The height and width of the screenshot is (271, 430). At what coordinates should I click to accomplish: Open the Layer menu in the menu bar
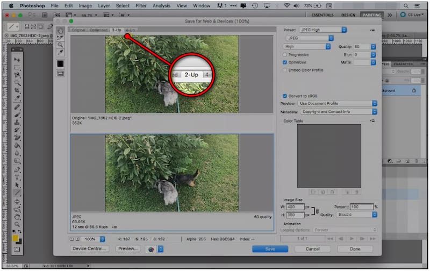tap(104, 5)
